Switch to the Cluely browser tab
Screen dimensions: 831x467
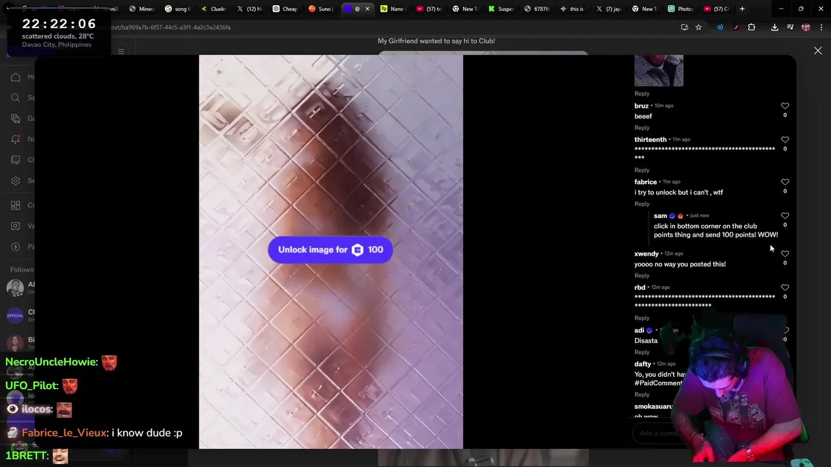click(x=213, y=9)
